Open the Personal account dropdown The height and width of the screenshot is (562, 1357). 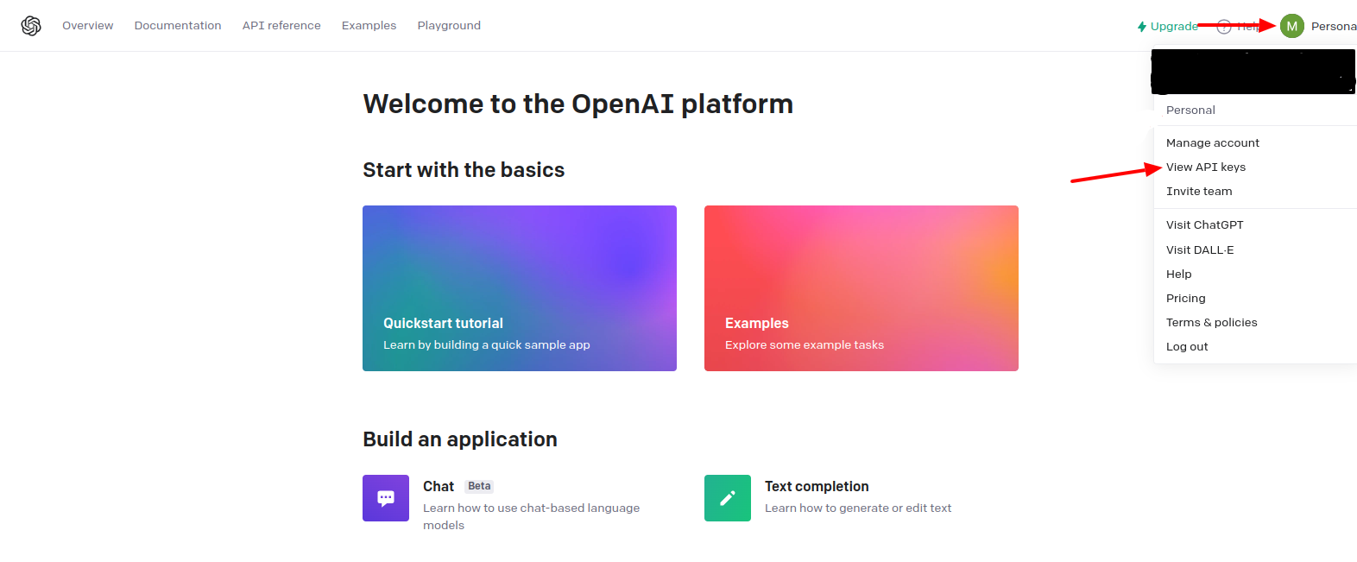coord(1333,26)
